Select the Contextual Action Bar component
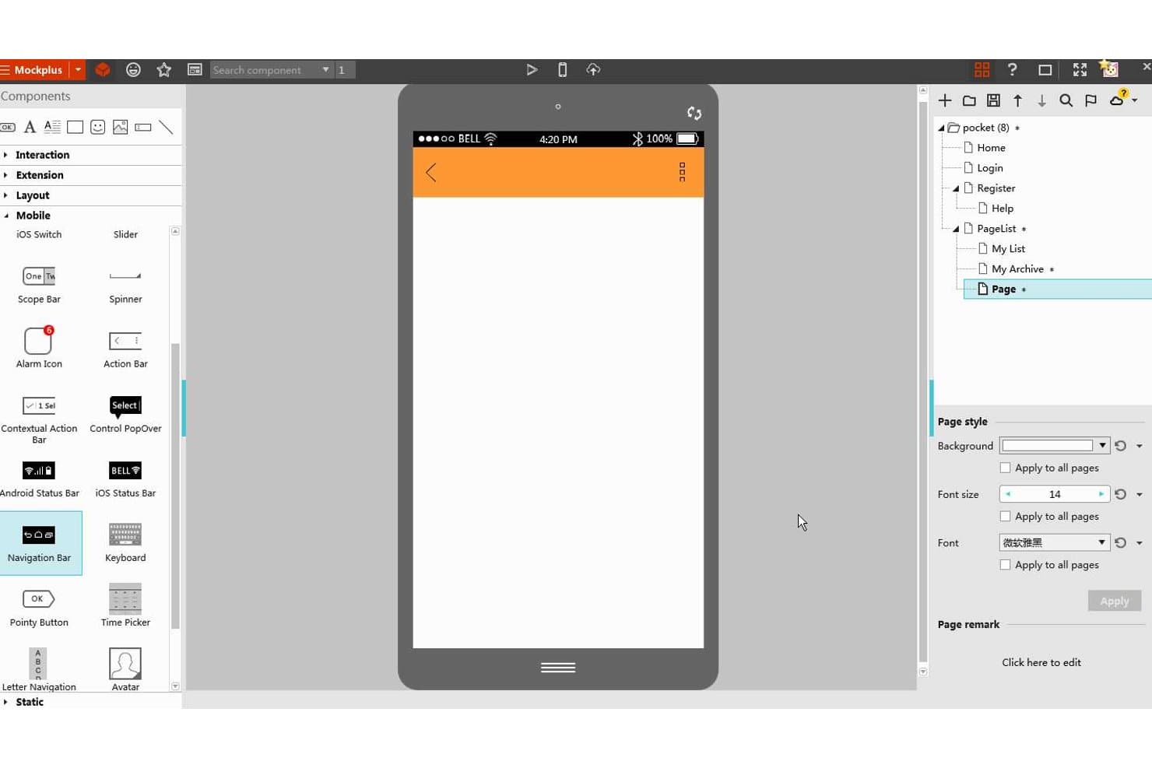Image resolution: width=1152 pixels, height=768 pixels. pyautogui.click(x=39, y=419)
